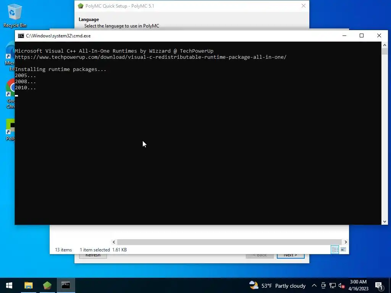Click the muted volume tray icon
Screen dimensions: 391x293
click(x=341, y=285)
